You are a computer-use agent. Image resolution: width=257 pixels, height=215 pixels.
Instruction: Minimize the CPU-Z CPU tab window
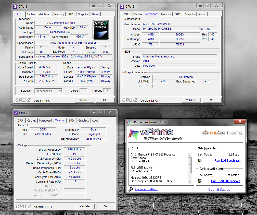93,6
